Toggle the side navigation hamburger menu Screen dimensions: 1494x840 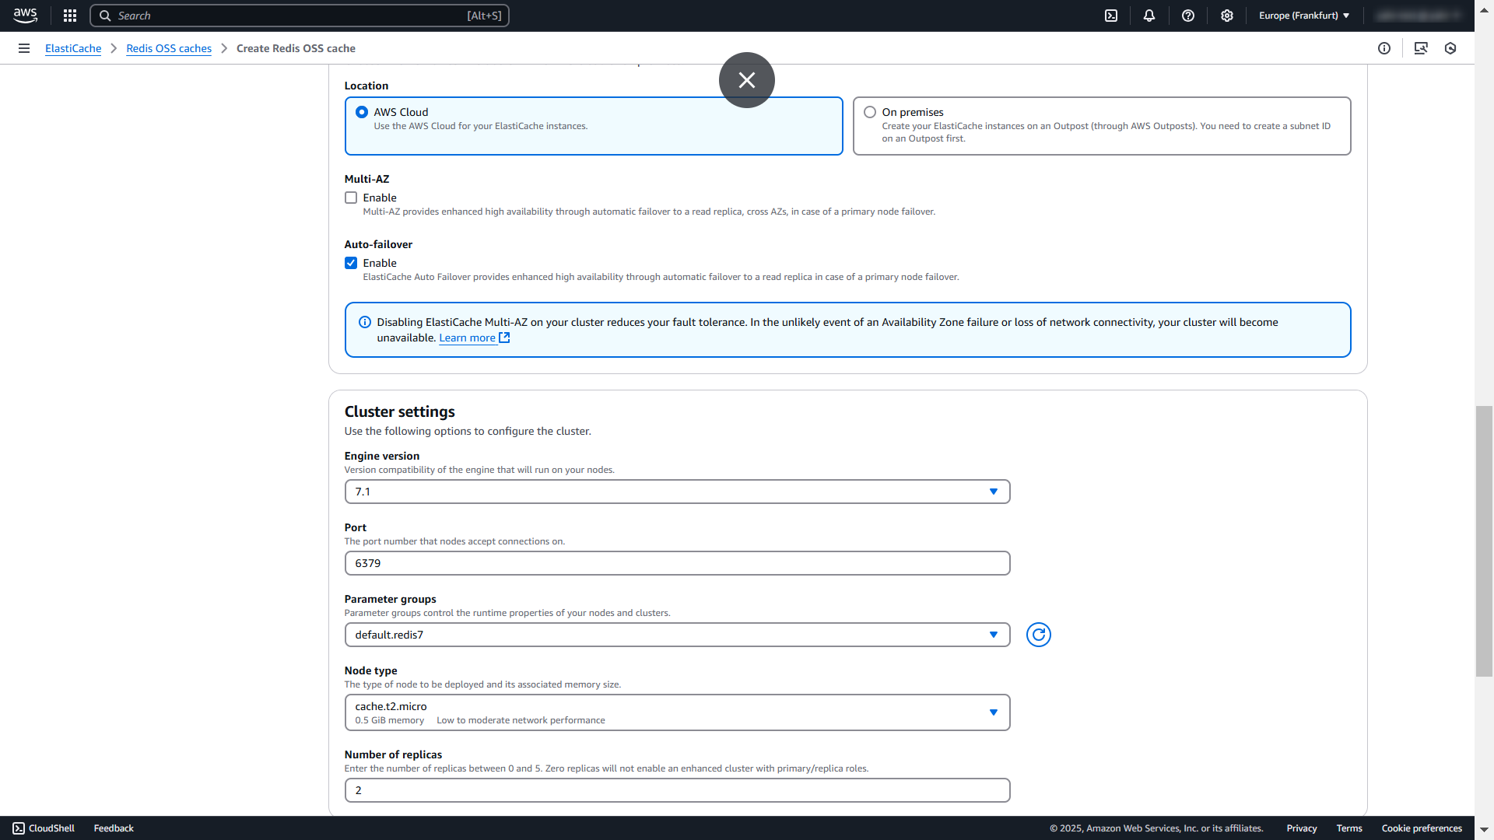(24, 48)
